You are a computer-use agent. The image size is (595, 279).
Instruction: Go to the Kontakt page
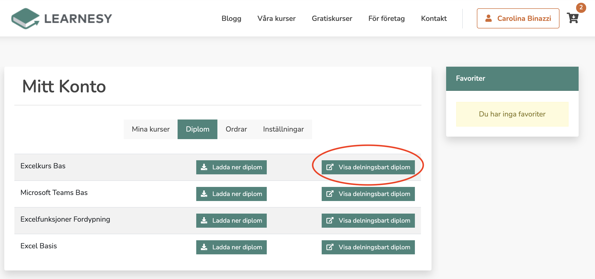click(434, 18)
